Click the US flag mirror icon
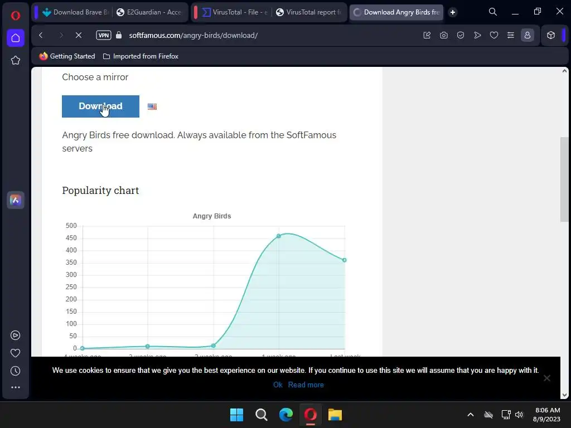The width and height of the screenshot is (571, 428). [x=152, y=106]
